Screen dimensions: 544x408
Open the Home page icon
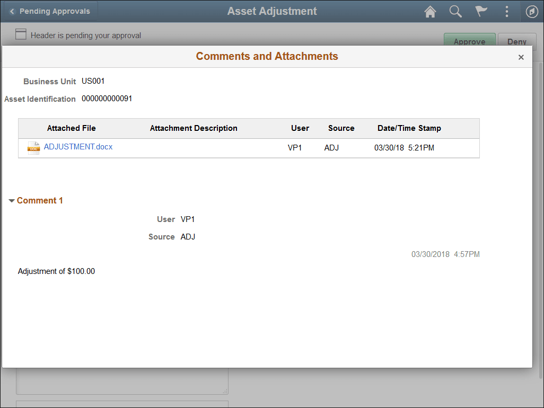430,11
